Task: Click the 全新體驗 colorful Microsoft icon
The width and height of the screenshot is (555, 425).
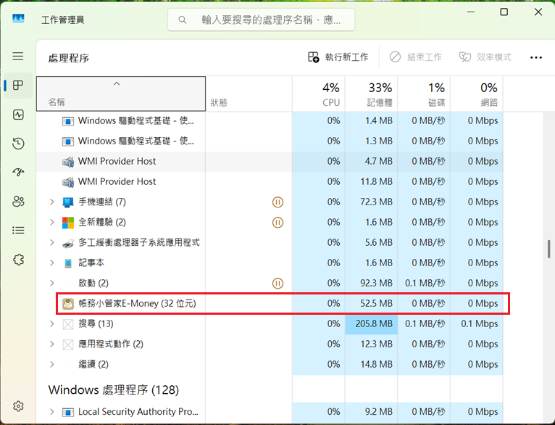Action: pos(68,223)
